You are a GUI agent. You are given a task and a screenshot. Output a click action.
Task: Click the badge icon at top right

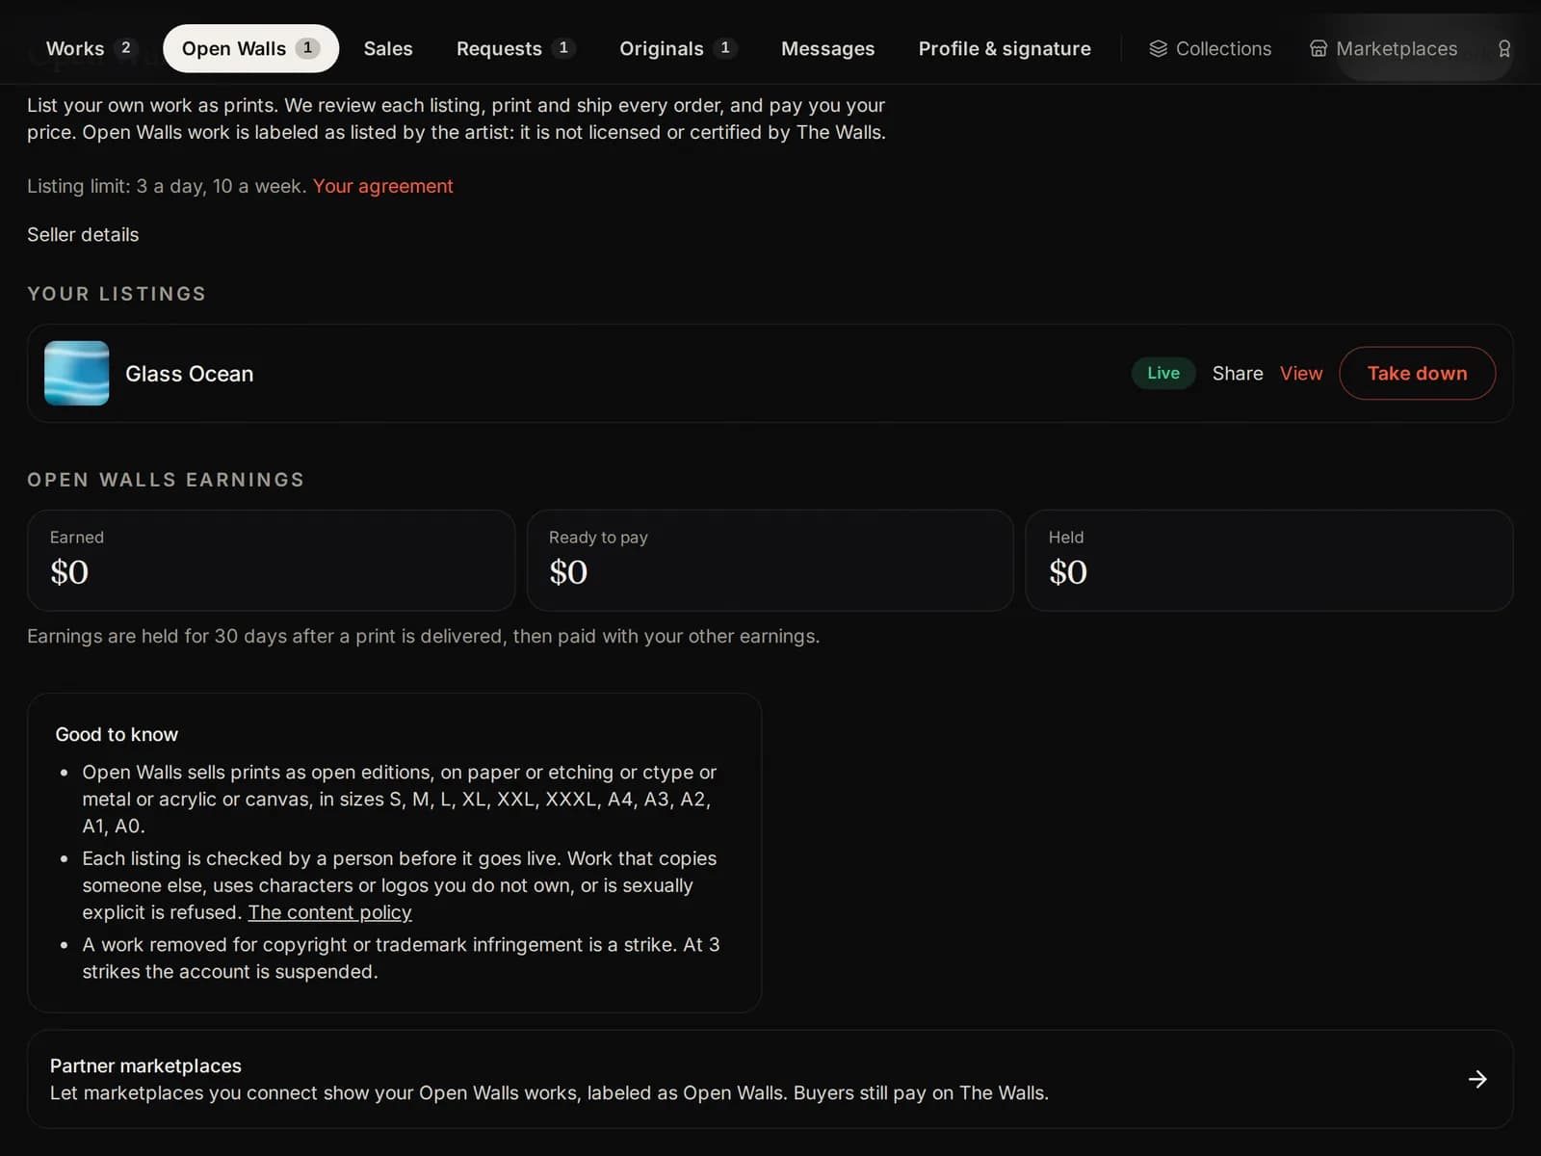[1503, 48]
